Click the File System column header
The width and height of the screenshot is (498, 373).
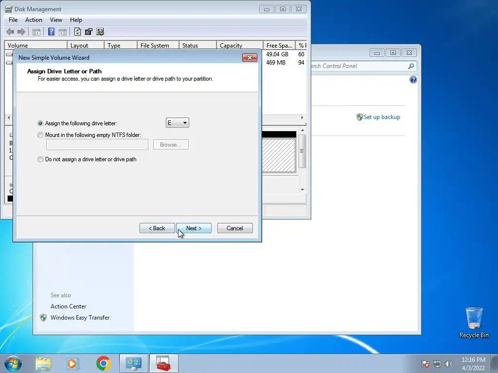pyautogui.click(x=158, y=45)
